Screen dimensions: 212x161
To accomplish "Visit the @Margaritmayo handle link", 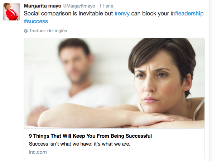I will point(79,6).
